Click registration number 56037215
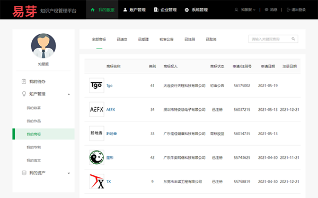This screenshot has height=198, width=318. click(x=242, y=109)
